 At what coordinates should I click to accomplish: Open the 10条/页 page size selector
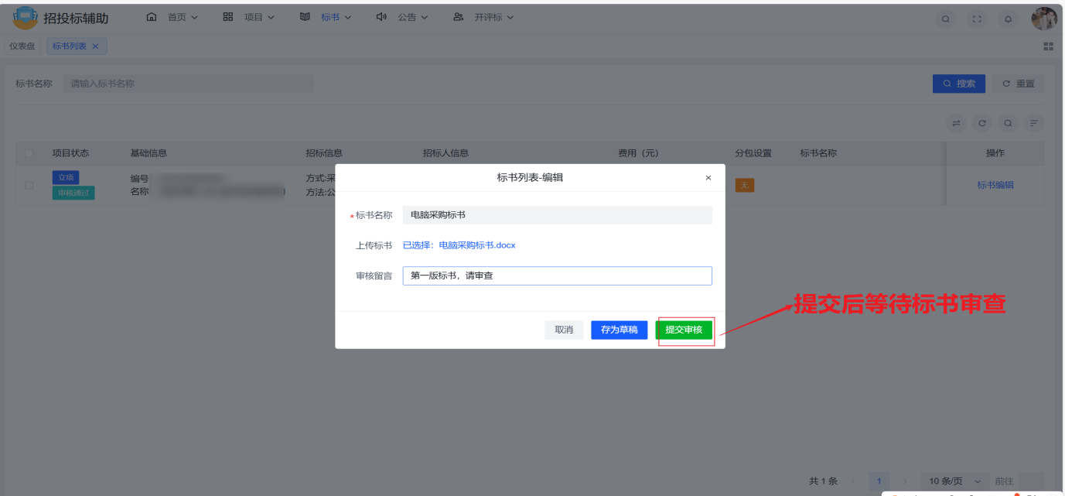[x=950, y=481]
